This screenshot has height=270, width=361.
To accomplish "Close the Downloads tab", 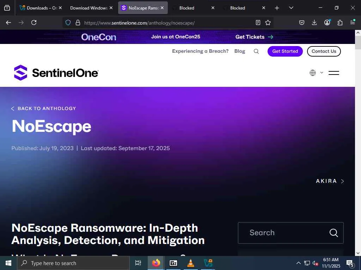I will point(60,8).
